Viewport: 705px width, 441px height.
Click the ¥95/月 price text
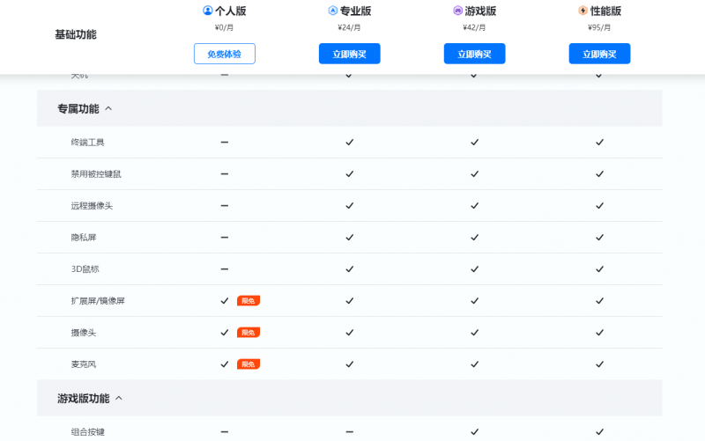(599, 27)
